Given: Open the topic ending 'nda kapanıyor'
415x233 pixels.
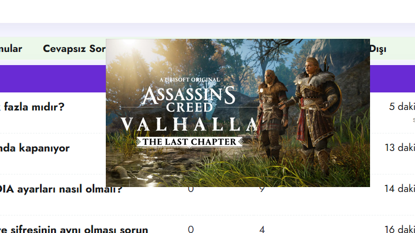Looking at the screenshot, I should (35, 148).
